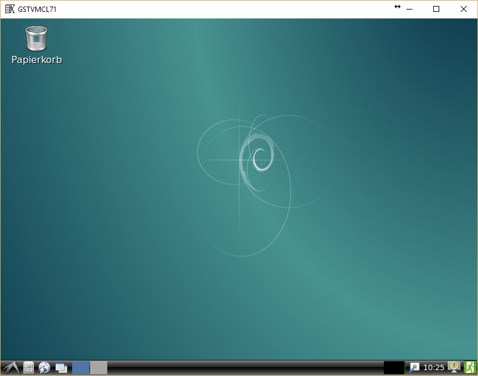Open the web browser globe icon
Screen dimensions: 478x376
pyautogui.click(x=45, y=368)
